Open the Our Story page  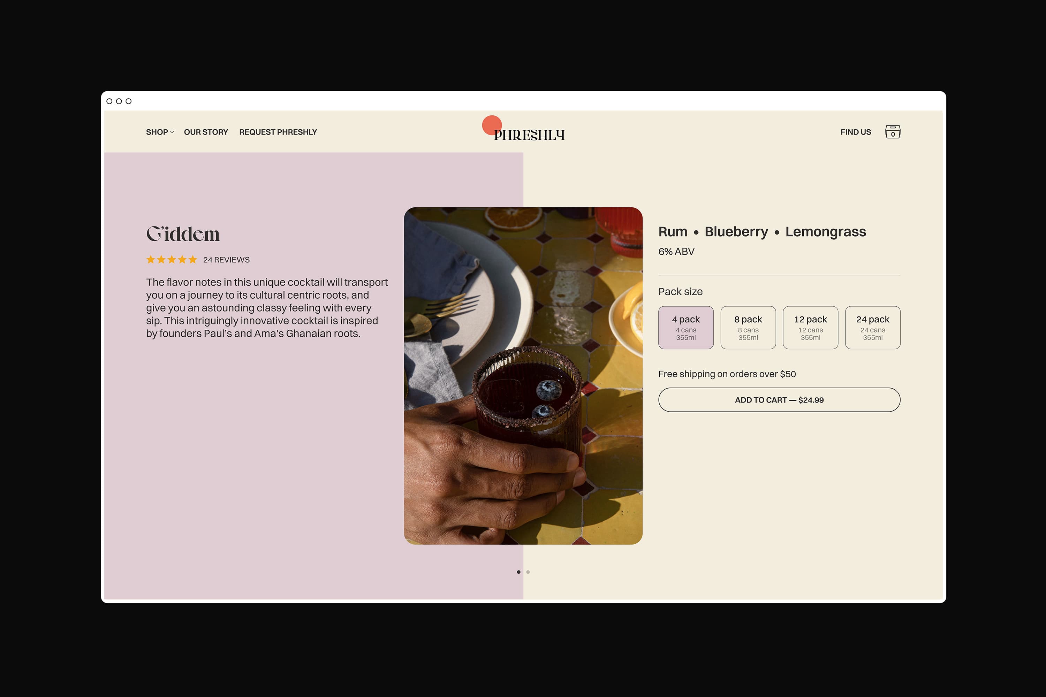point(206,132)
